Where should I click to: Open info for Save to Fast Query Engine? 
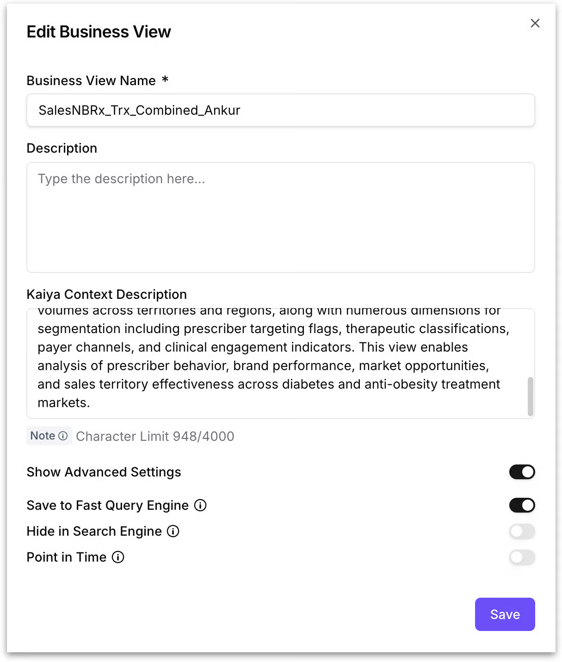coord(200,505)
